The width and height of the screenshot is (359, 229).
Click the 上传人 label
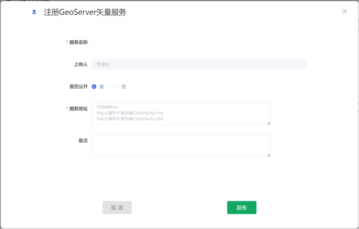[81, 64]
